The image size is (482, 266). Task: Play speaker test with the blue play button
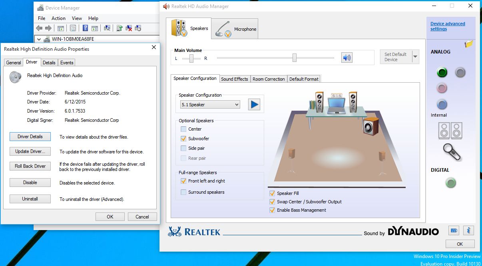click(254, 105)
